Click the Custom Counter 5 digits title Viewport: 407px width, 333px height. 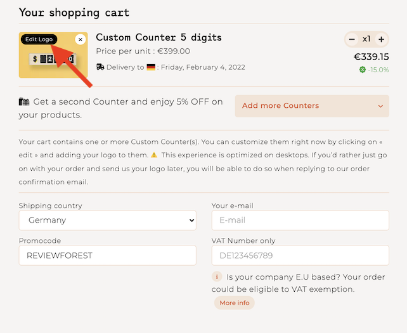pos(158,37)
